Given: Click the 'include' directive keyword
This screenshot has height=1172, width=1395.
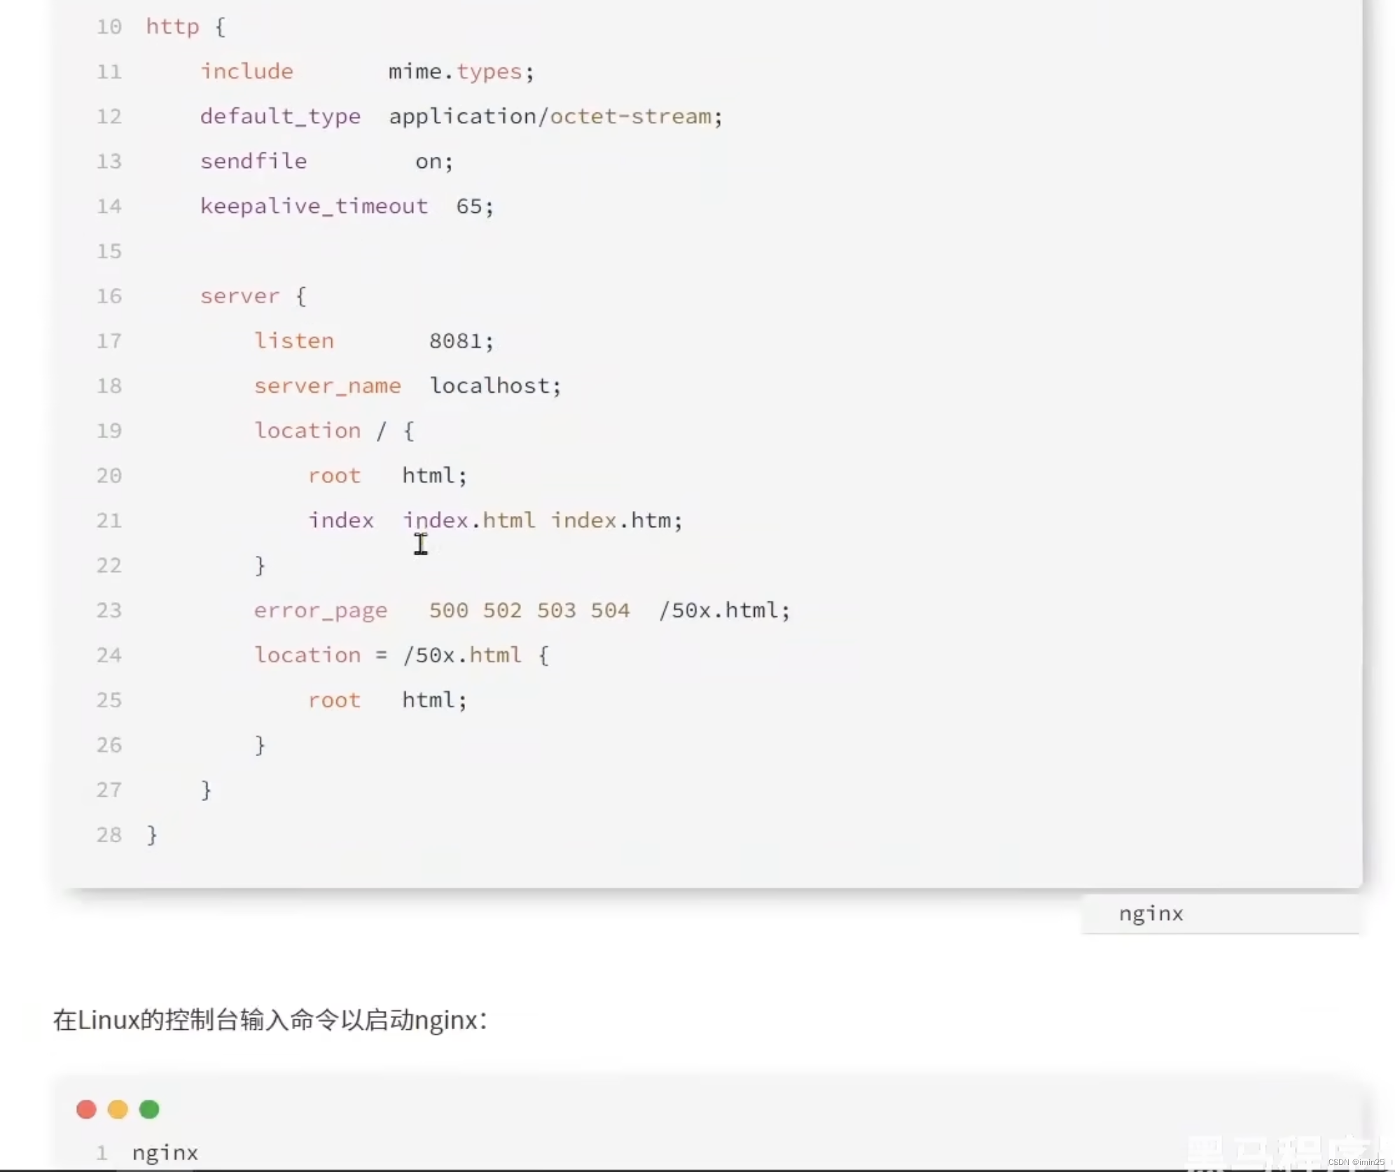Looking at the screenshot, I should coord(247,71).
